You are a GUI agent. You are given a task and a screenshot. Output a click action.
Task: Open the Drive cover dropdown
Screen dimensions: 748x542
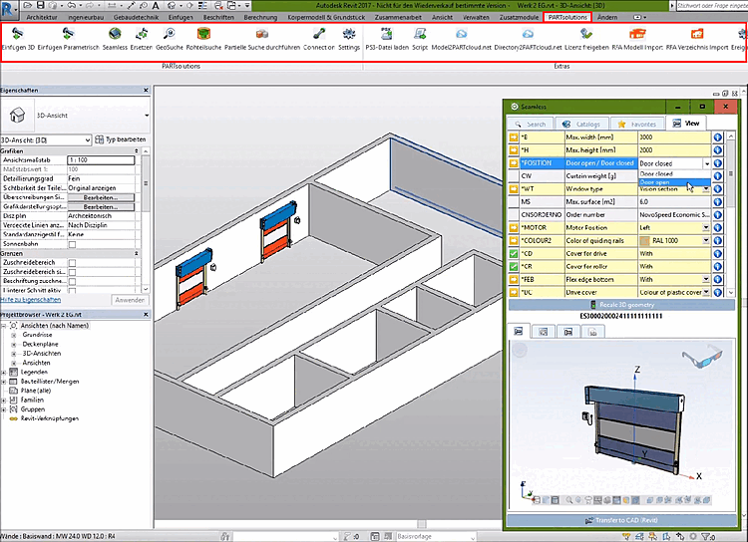click(x=706, y=292)
